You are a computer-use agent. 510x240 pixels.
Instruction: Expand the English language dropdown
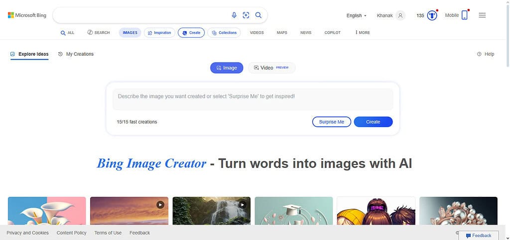[356, 15]
